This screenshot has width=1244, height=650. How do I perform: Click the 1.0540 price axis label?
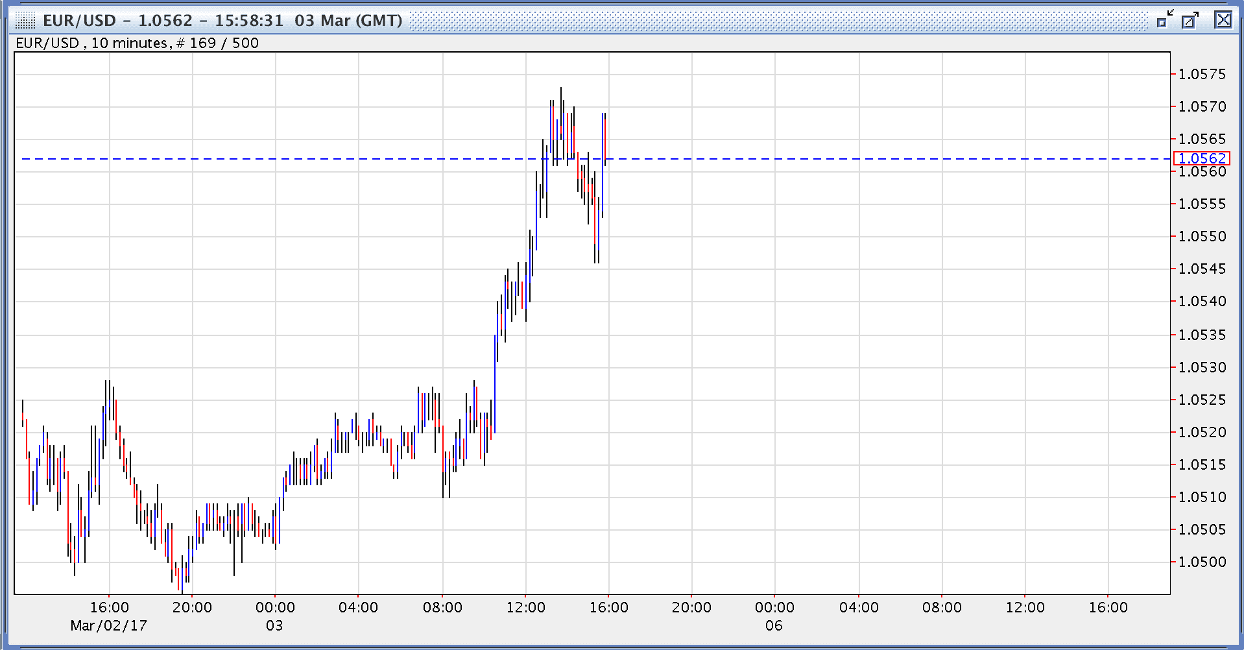[1202, 301]
